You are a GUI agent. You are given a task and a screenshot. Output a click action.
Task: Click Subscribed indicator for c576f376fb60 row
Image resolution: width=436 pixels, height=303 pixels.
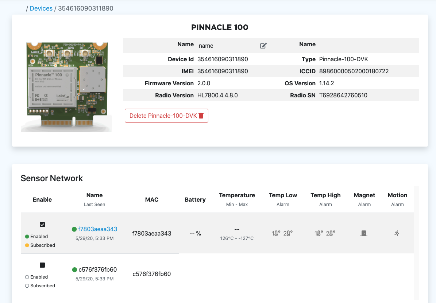tap(27, 286)
